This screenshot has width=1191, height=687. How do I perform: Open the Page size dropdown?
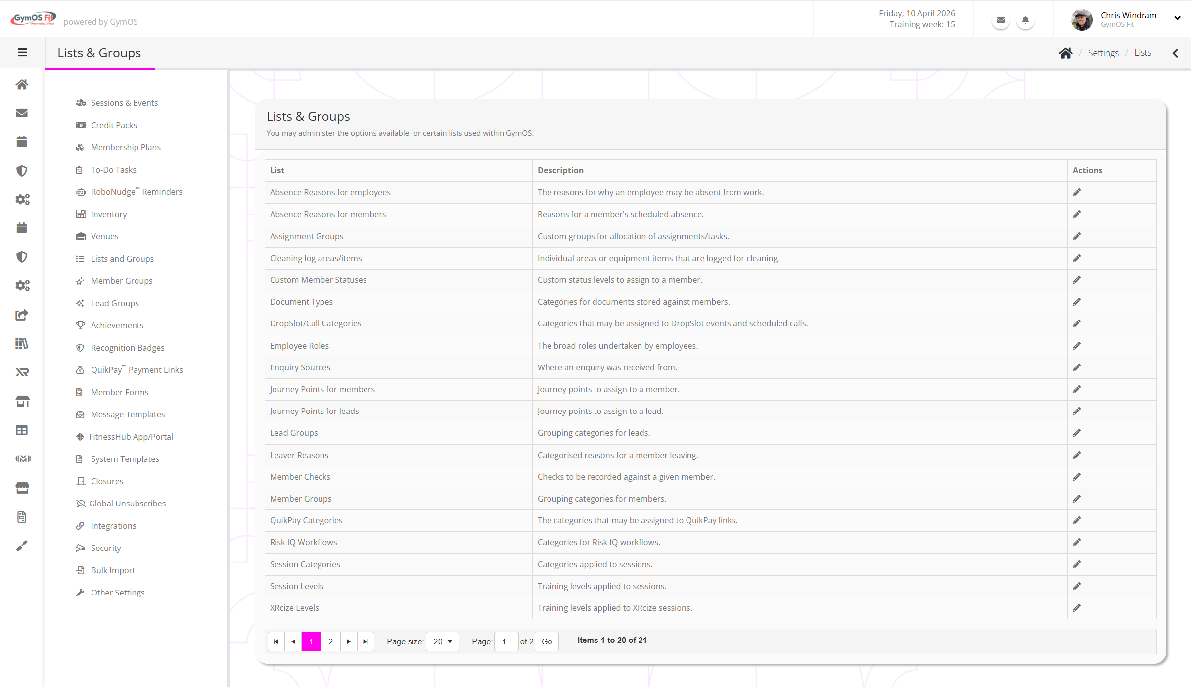coord(442,641)
